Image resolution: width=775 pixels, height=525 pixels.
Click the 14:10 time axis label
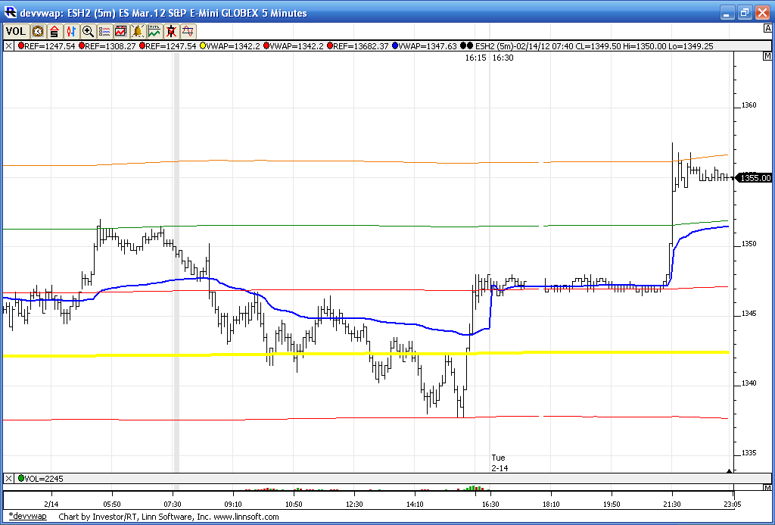415,505
